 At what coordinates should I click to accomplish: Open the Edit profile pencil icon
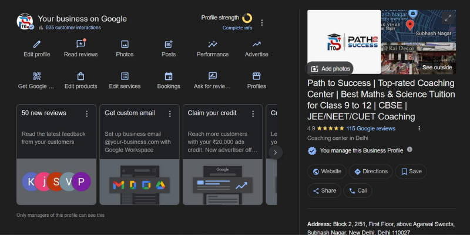coord(37,44)
